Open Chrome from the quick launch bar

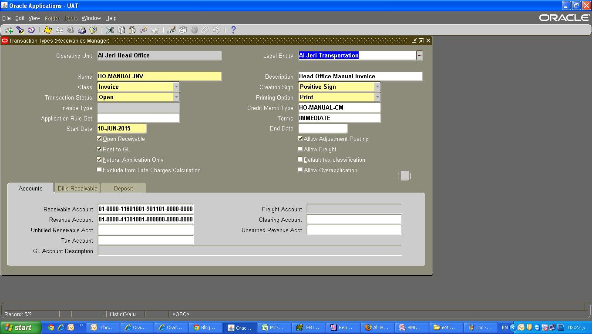tap(51, 327)
